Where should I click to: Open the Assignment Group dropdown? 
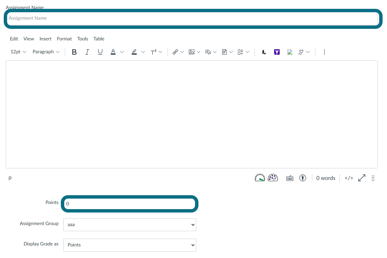pos(130,225)
